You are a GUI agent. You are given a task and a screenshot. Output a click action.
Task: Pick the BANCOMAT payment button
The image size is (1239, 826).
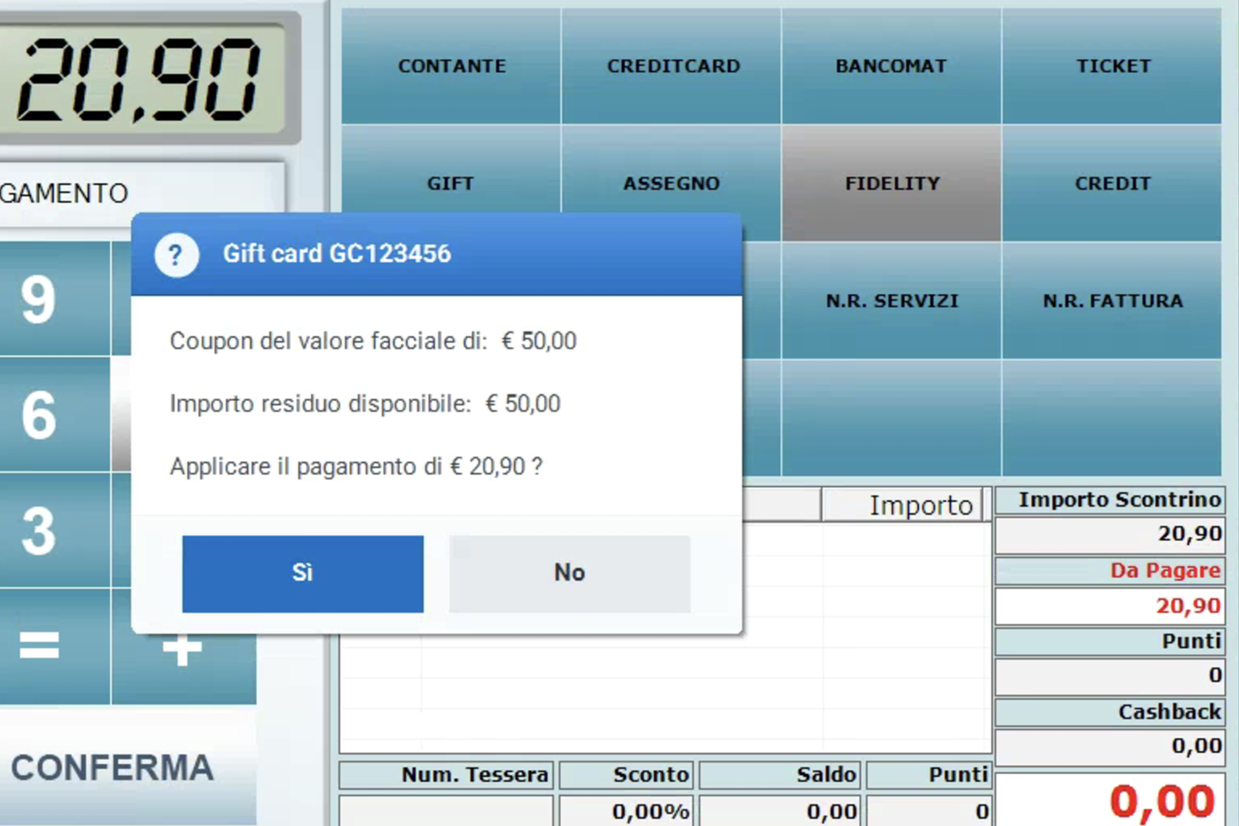pos(891,66)
